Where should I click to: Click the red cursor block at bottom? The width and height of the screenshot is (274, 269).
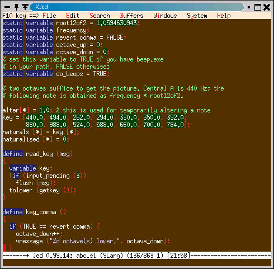[x=4, y=248]
